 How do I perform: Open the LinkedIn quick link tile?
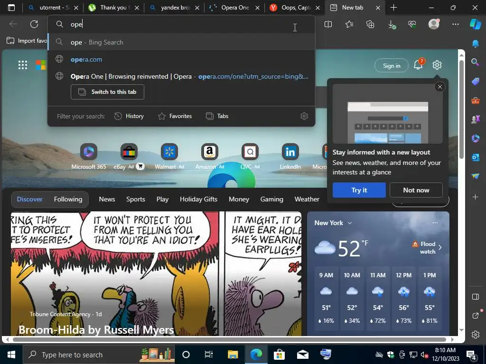click(290, 157)
